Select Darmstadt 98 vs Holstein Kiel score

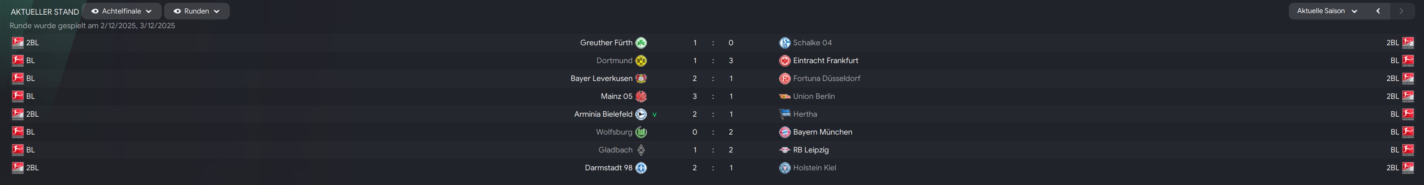(713, 167)
